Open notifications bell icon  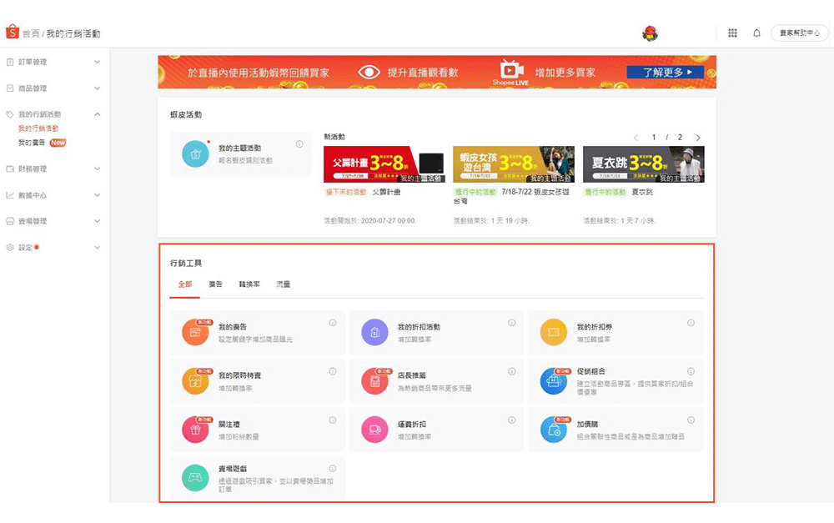pos(756,33)
